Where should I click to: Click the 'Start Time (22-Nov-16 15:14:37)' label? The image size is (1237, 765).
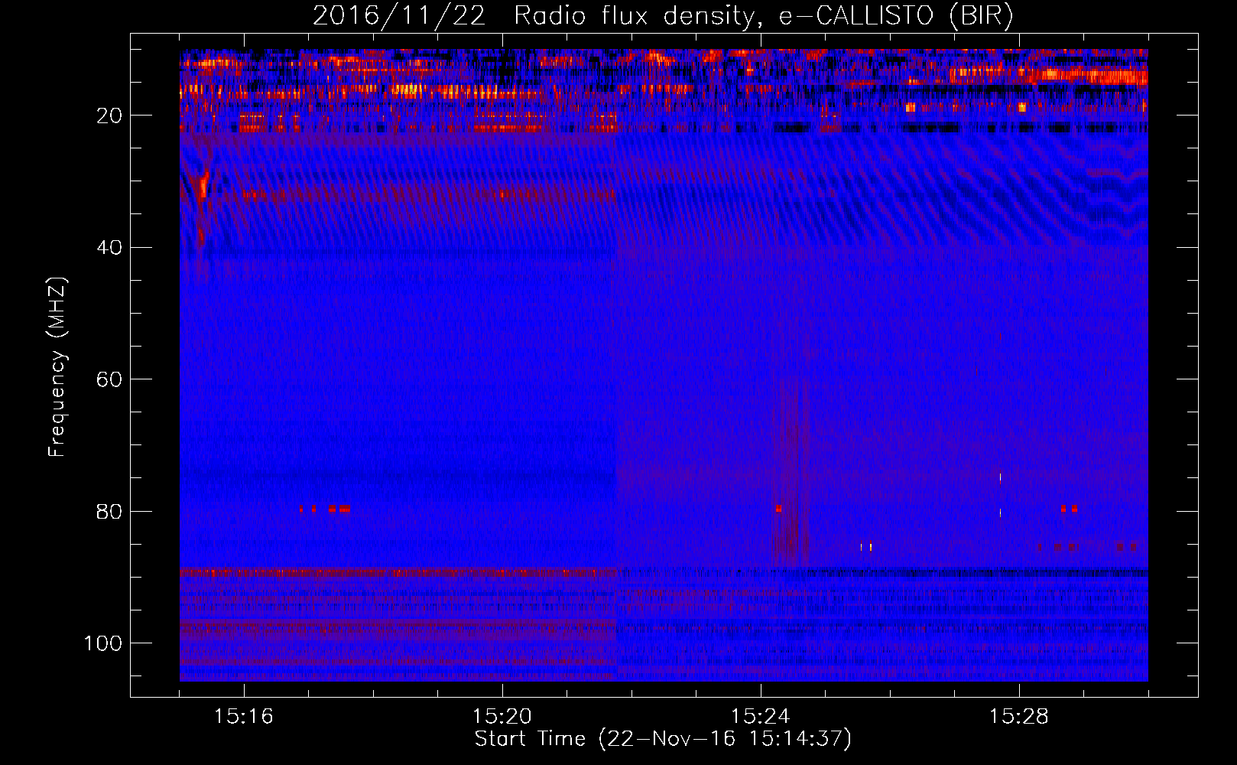(x=663, y=738)
